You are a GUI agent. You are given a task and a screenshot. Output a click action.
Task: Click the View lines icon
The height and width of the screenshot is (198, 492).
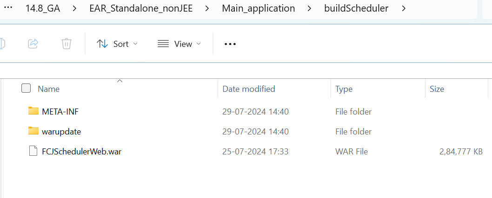click(x=163, y=44)
